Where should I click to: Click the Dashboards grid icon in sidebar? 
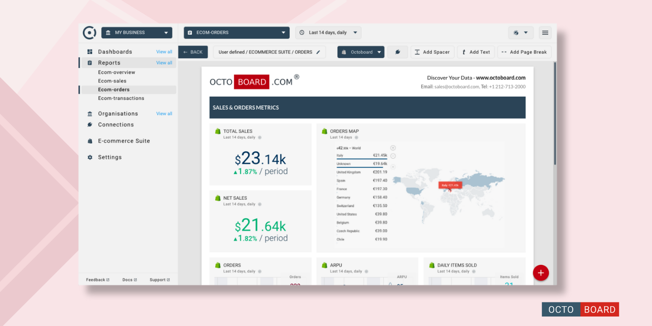(90, 52)
